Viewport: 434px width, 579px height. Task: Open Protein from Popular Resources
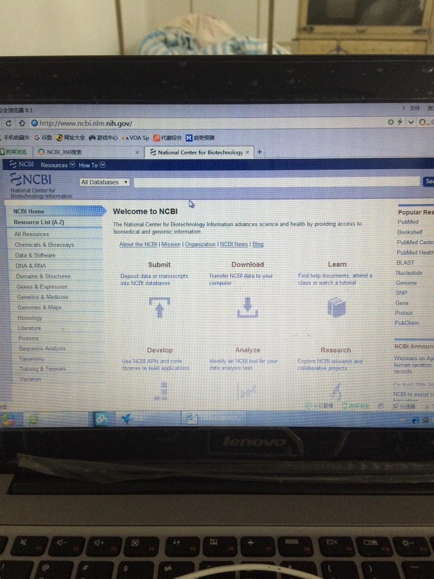(403, 313)
